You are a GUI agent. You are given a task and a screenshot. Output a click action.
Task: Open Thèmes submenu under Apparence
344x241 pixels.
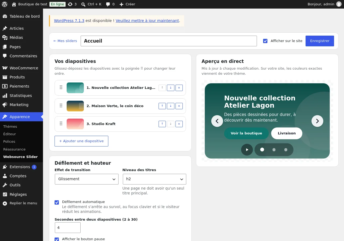coord(10,126)
